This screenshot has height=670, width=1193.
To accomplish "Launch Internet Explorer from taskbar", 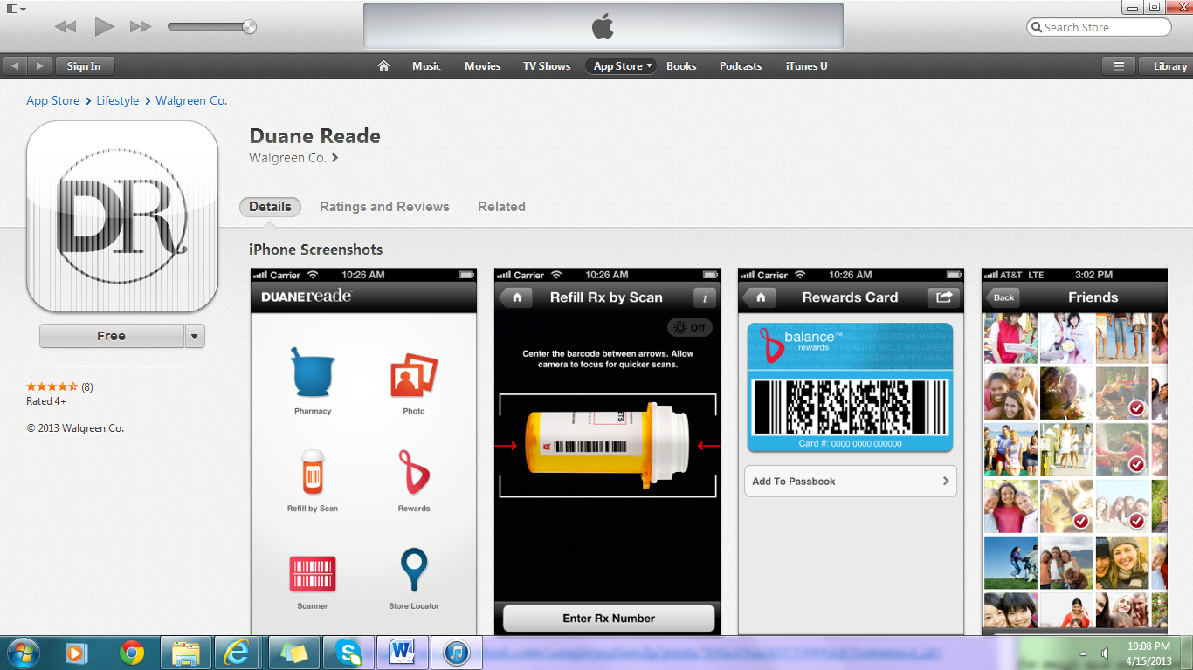I will point(237,652).
